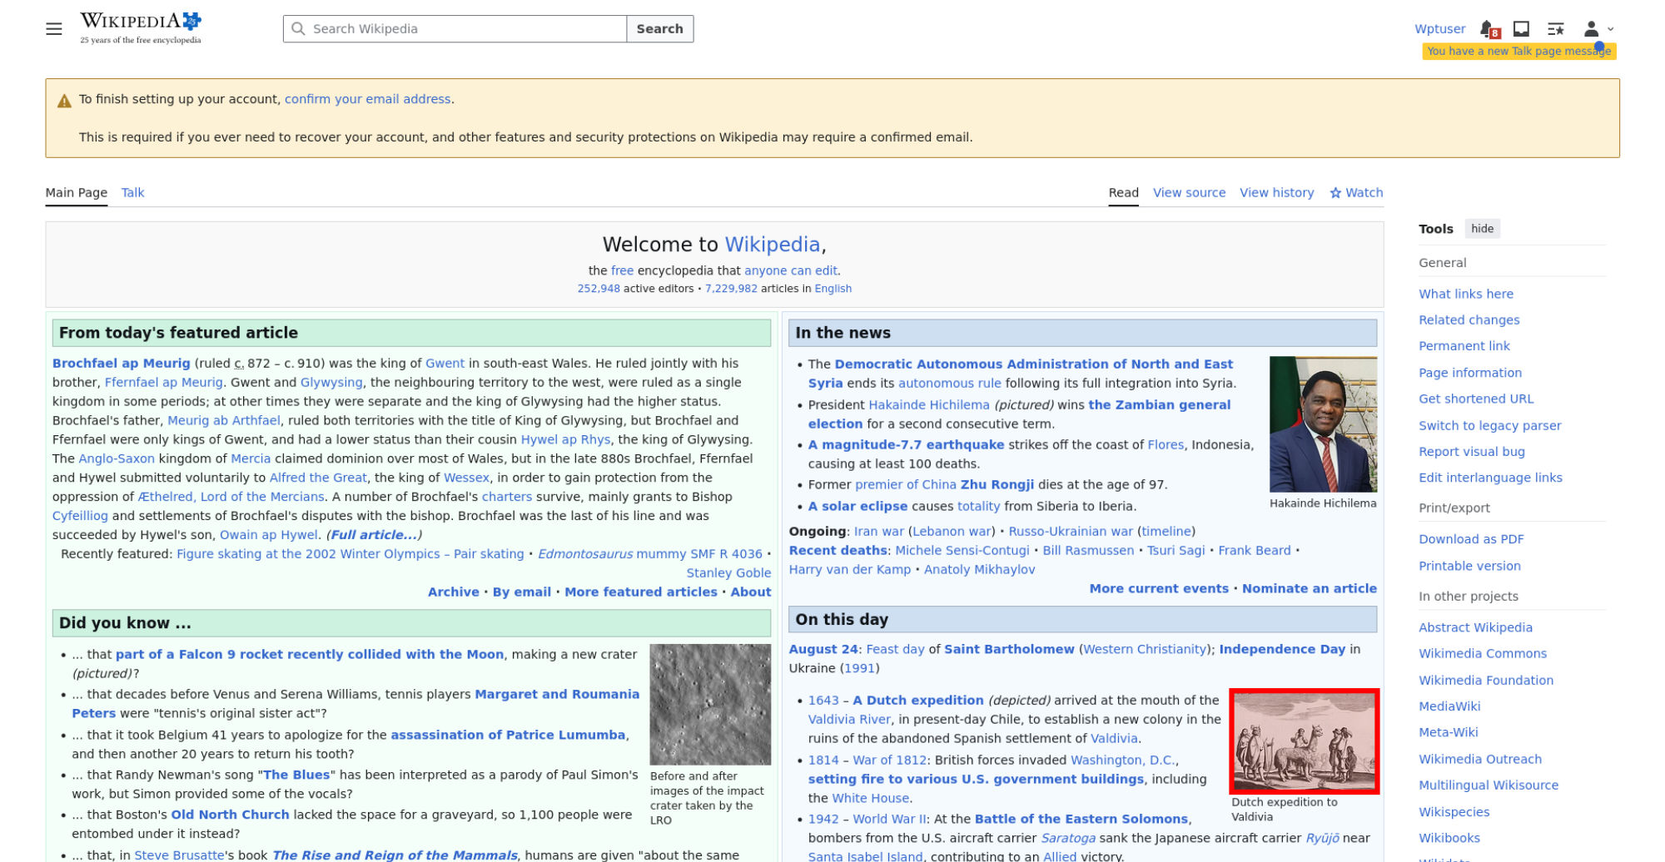Read the Full article link
This screenshot has width=1665, height=862.
(x=374, y=535)
